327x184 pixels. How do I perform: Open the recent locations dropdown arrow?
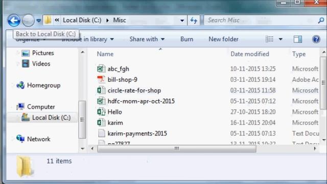tap(39, 20)
